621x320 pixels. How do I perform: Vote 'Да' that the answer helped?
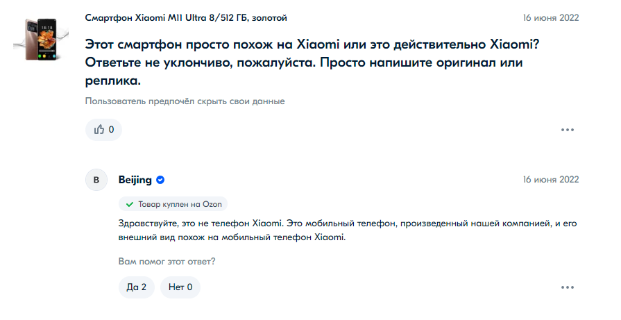click(135, 287)
